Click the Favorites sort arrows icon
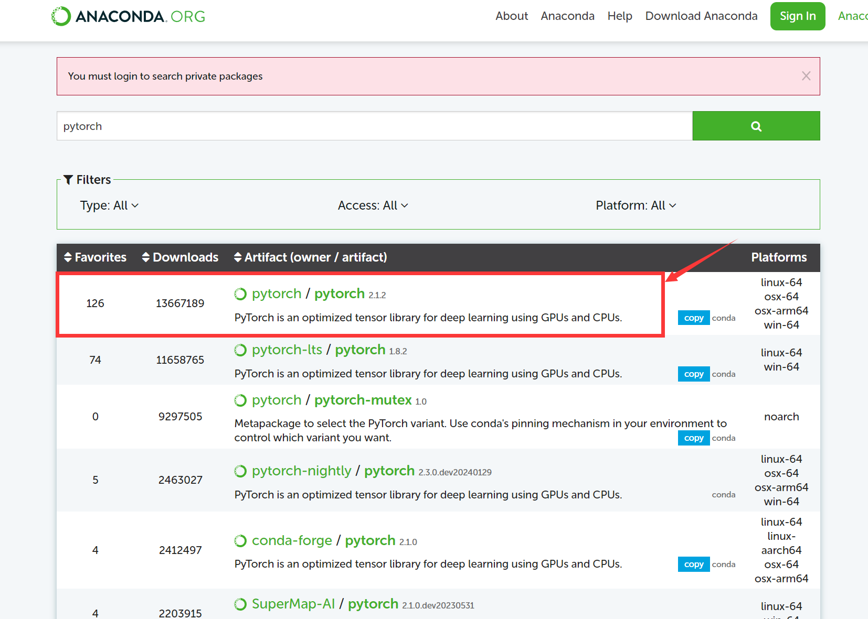 pos(68,257)
